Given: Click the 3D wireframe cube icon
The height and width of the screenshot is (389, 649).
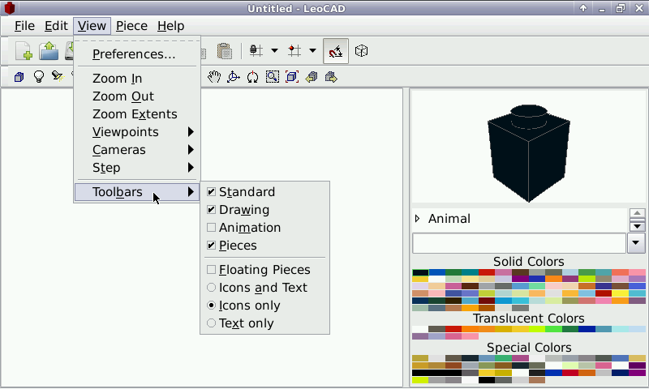Looking at the screenshot, I should pos(361,51).
